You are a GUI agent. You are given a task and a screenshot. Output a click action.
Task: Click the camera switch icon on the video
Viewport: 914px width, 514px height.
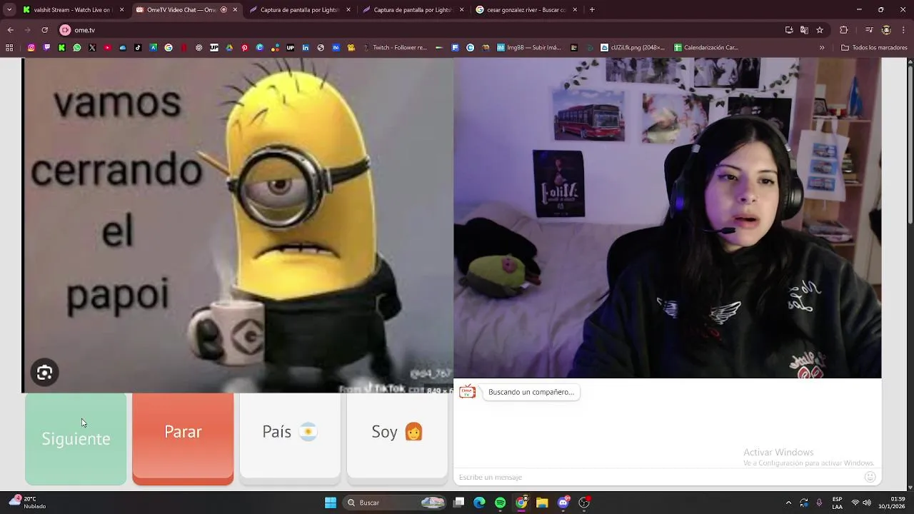click(x=44, y=373)
